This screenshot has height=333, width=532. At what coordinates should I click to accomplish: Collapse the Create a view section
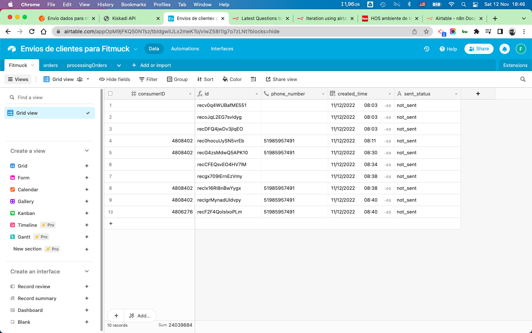coord(87,151)
